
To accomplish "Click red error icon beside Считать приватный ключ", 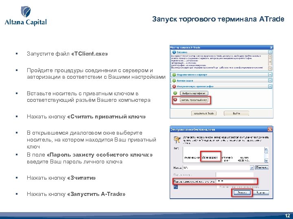I will click(175, 100).
